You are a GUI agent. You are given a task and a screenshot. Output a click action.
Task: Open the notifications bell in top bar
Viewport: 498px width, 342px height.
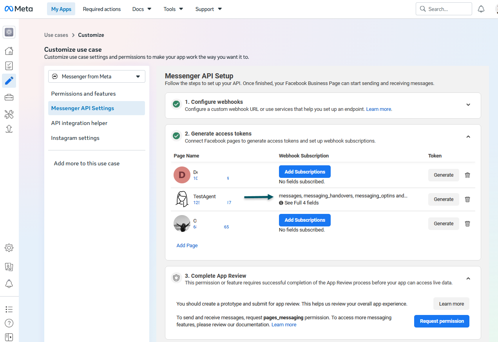(x=481, y=9)
